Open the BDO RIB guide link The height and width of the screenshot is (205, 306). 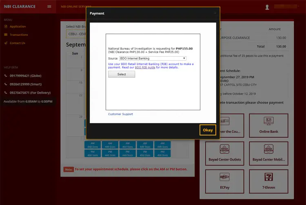click(145, 68)
